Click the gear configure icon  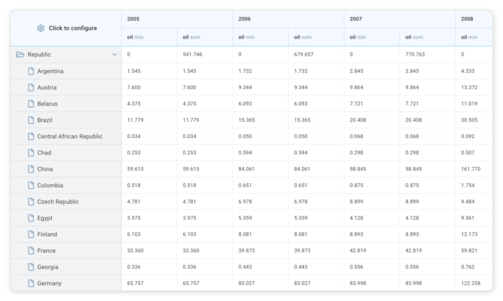click(x=41, y=28)
